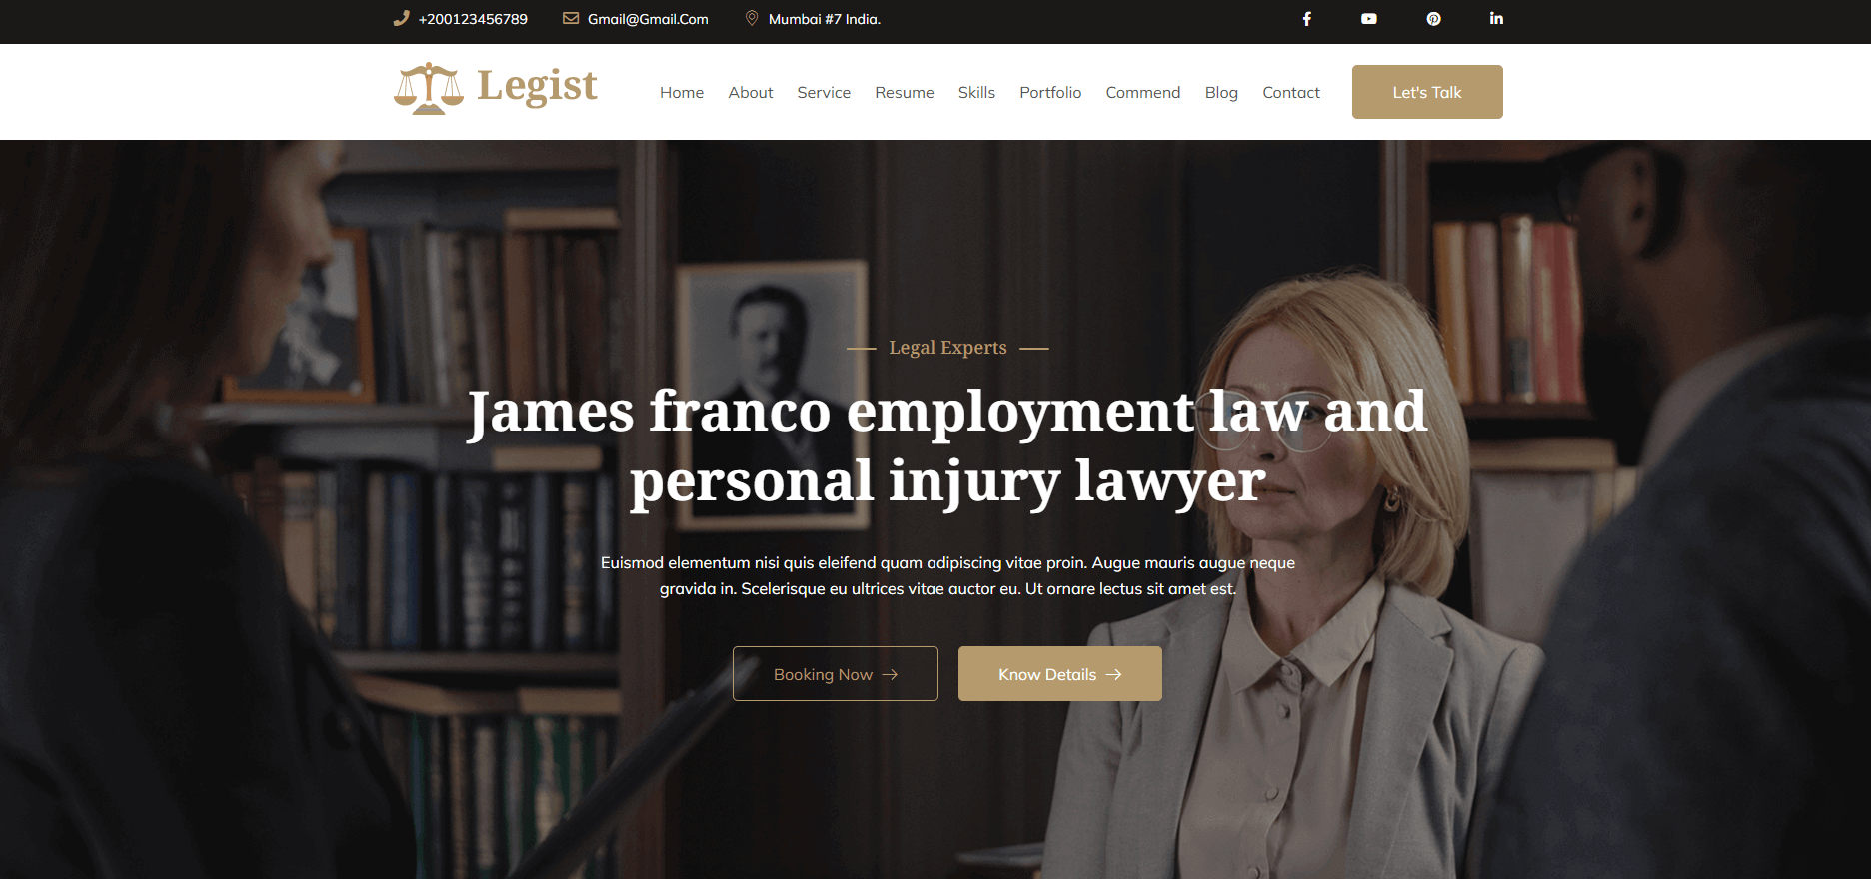Viewport: 1871px width, 879px height.
Task: Open the Resume nav link
Action: tap(905, 92)
